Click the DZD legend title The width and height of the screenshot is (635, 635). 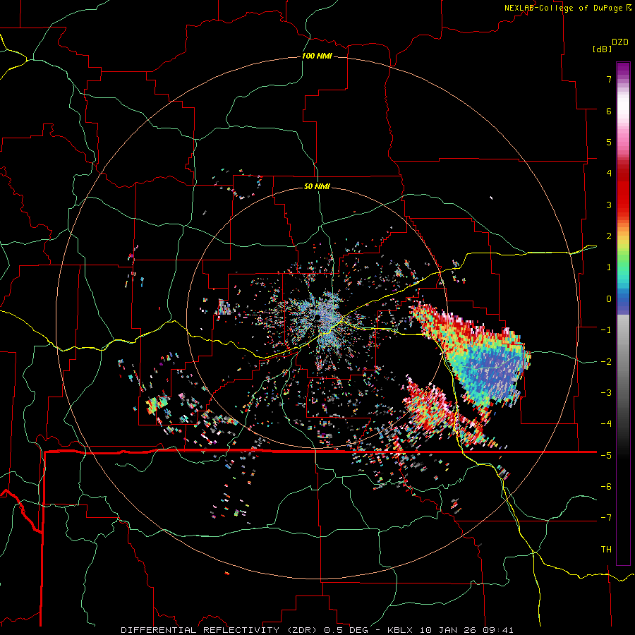click(x=620, y=42)
